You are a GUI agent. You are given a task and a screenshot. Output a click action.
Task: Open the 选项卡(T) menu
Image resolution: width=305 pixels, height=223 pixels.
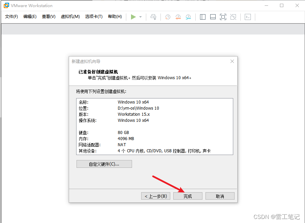(94, 17)
